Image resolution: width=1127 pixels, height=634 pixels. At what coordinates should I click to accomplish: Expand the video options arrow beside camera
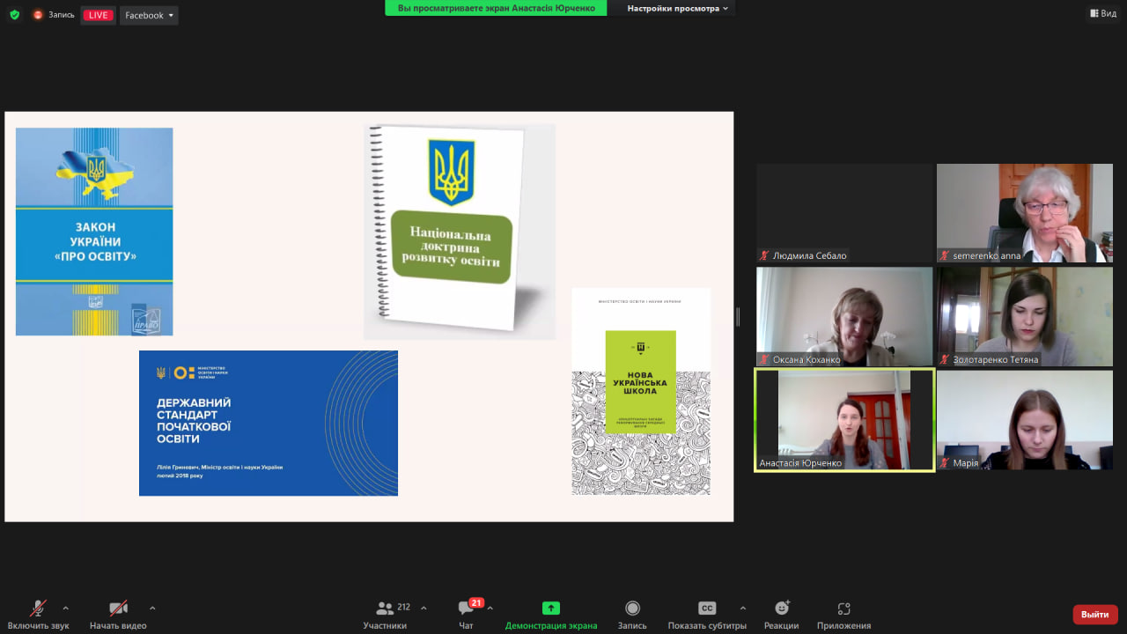pyautogui.click(x=152, y=608)
